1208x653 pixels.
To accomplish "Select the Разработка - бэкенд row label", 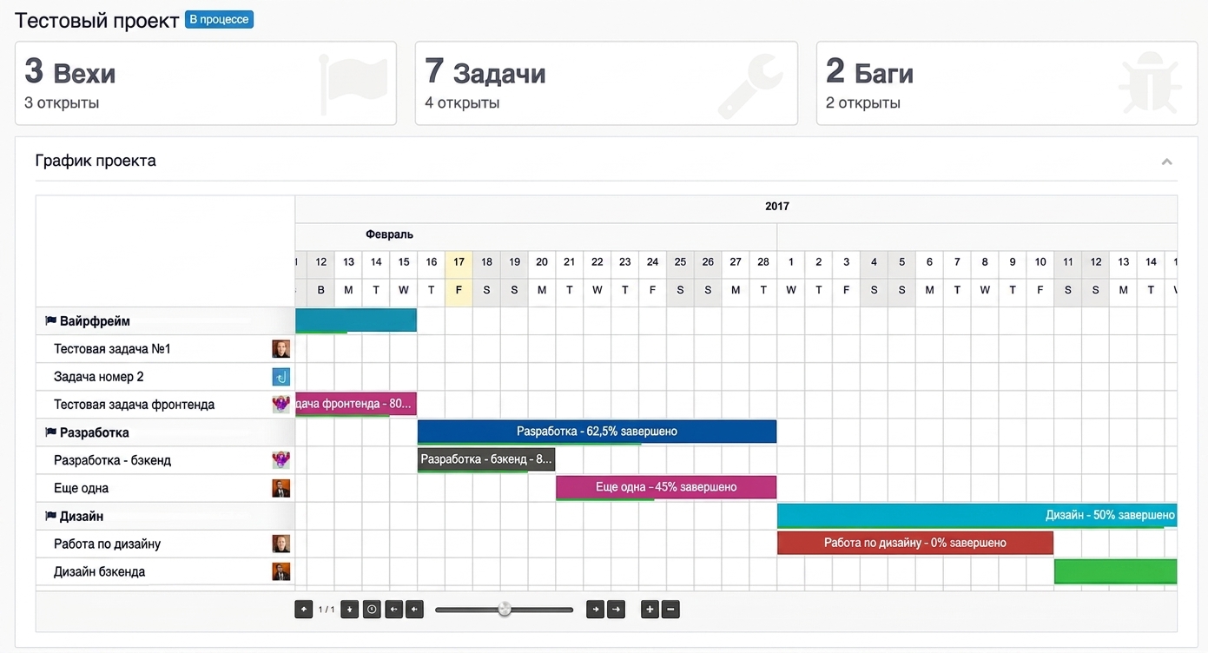I will [112, 460].
